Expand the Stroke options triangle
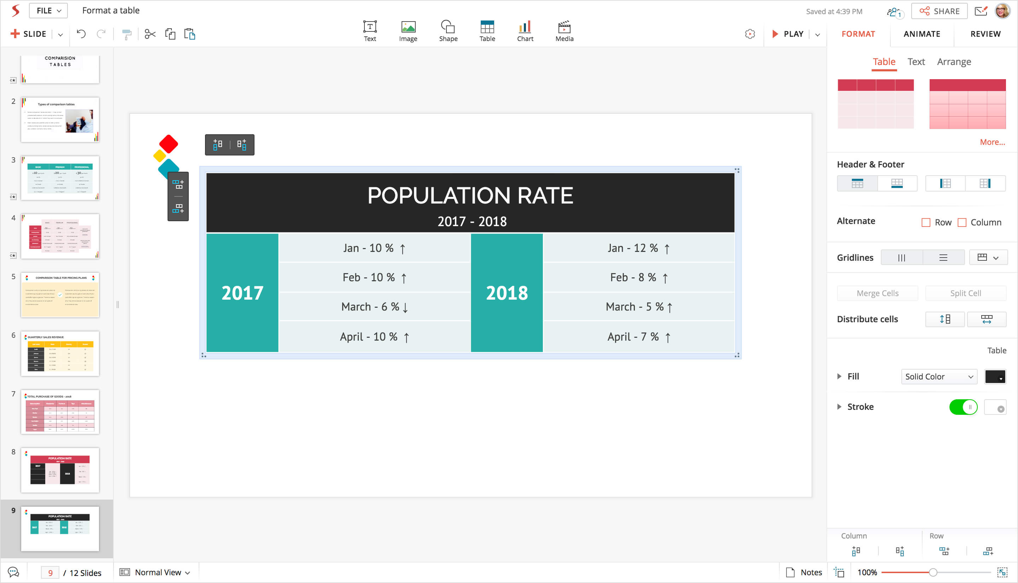Image resolution: width=1018 pixels, height=583 pixels. [839, 407]
